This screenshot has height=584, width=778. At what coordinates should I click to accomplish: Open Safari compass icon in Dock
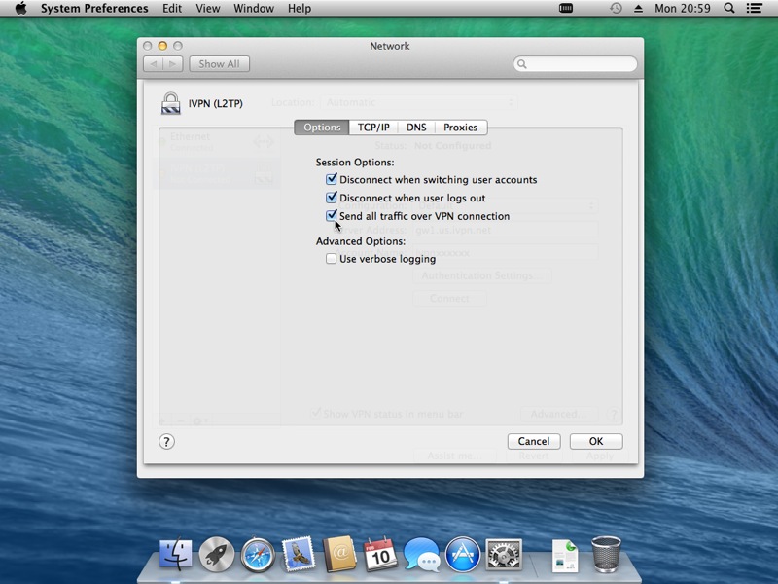coord(258,555)
